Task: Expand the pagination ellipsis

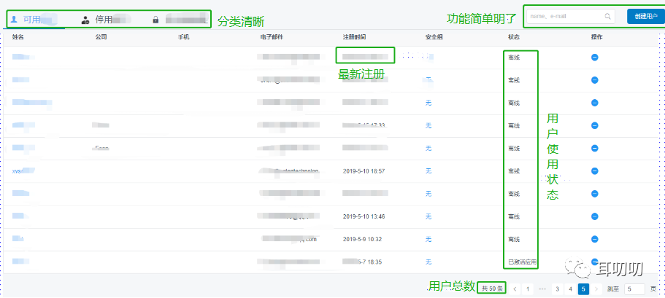Action: pos(542,289)
